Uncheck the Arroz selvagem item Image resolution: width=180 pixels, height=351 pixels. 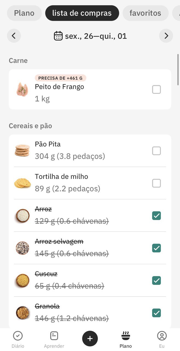coord(156,248)
